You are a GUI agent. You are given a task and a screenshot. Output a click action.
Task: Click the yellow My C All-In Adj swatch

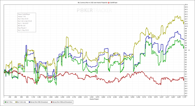point(16,102)
